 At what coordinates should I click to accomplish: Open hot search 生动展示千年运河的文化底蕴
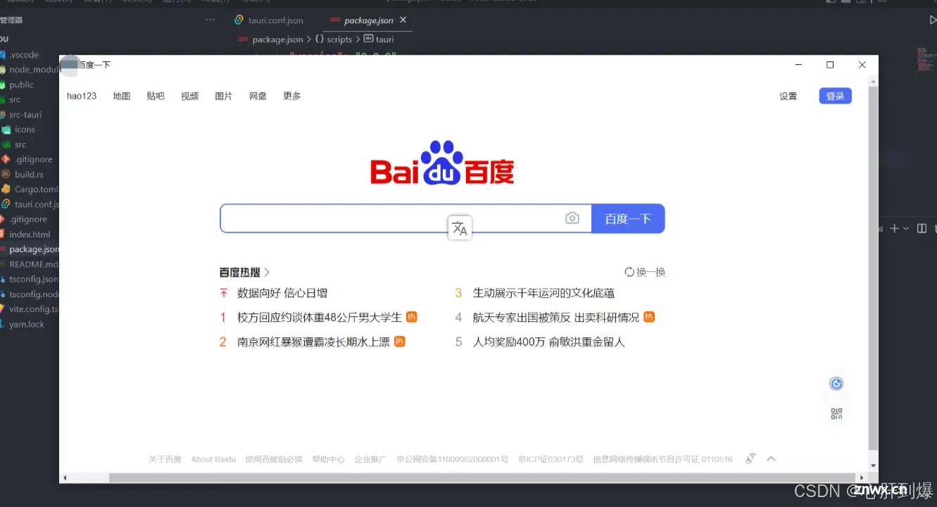(x=543, y=293)
